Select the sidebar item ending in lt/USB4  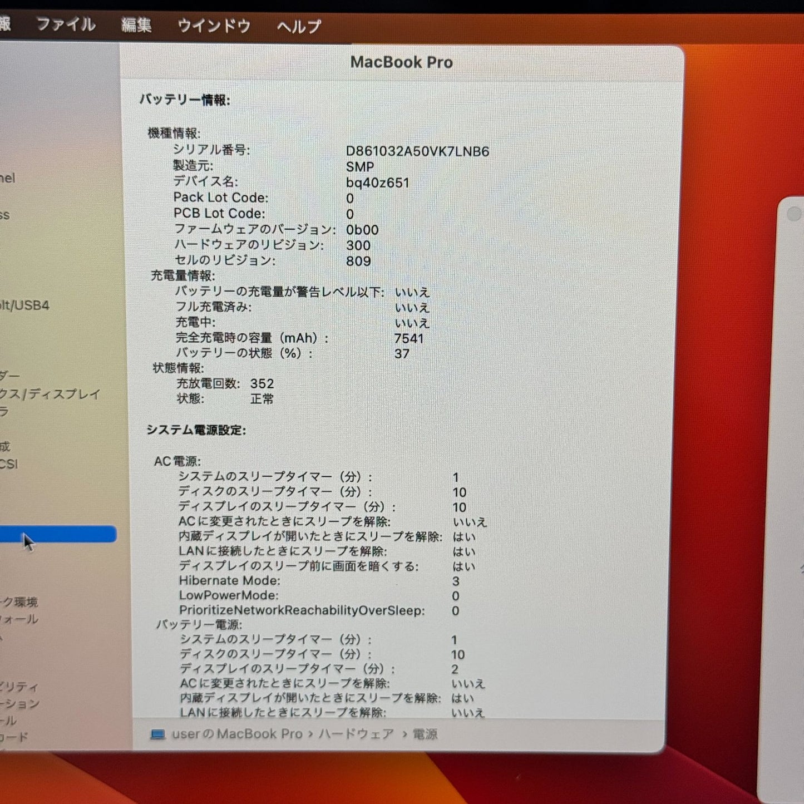pos(24,305)
